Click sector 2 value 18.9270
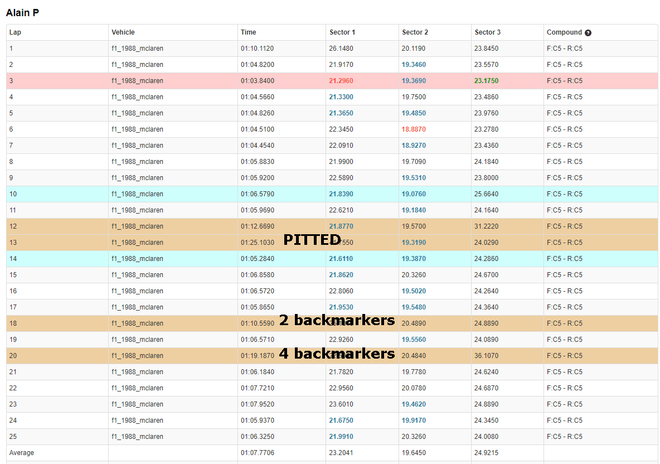Image resolution: width=660 pixels, height=464 pixels. point(414,146)
